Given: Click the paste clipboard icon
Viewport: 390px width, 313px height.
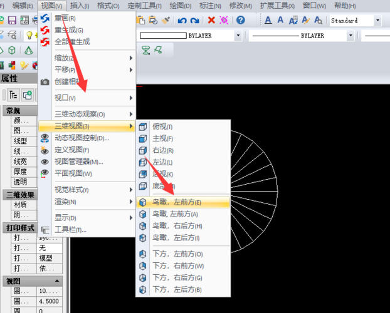Looking at the screenshot, I should tap(141, 20).
